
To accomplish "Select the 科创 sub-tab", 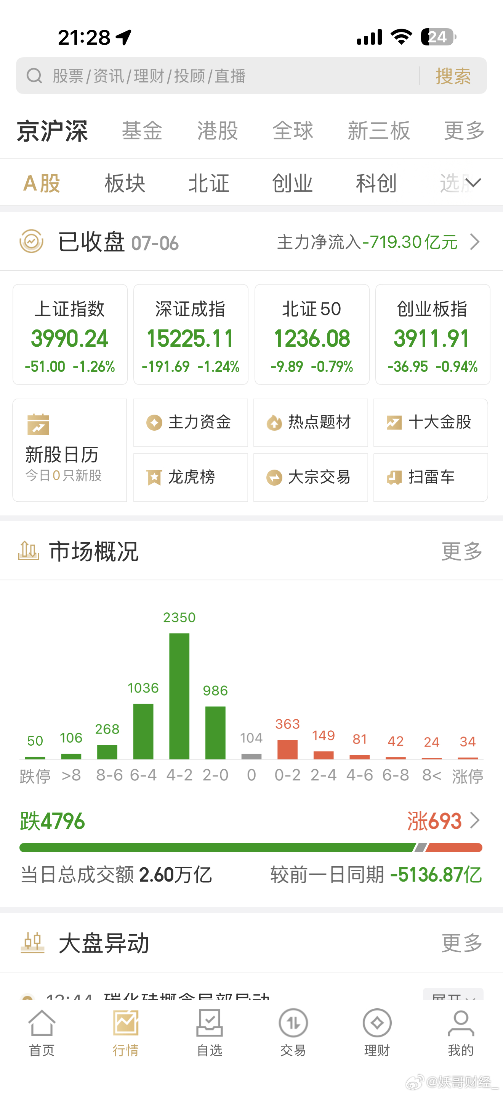I will pos(376,183).
